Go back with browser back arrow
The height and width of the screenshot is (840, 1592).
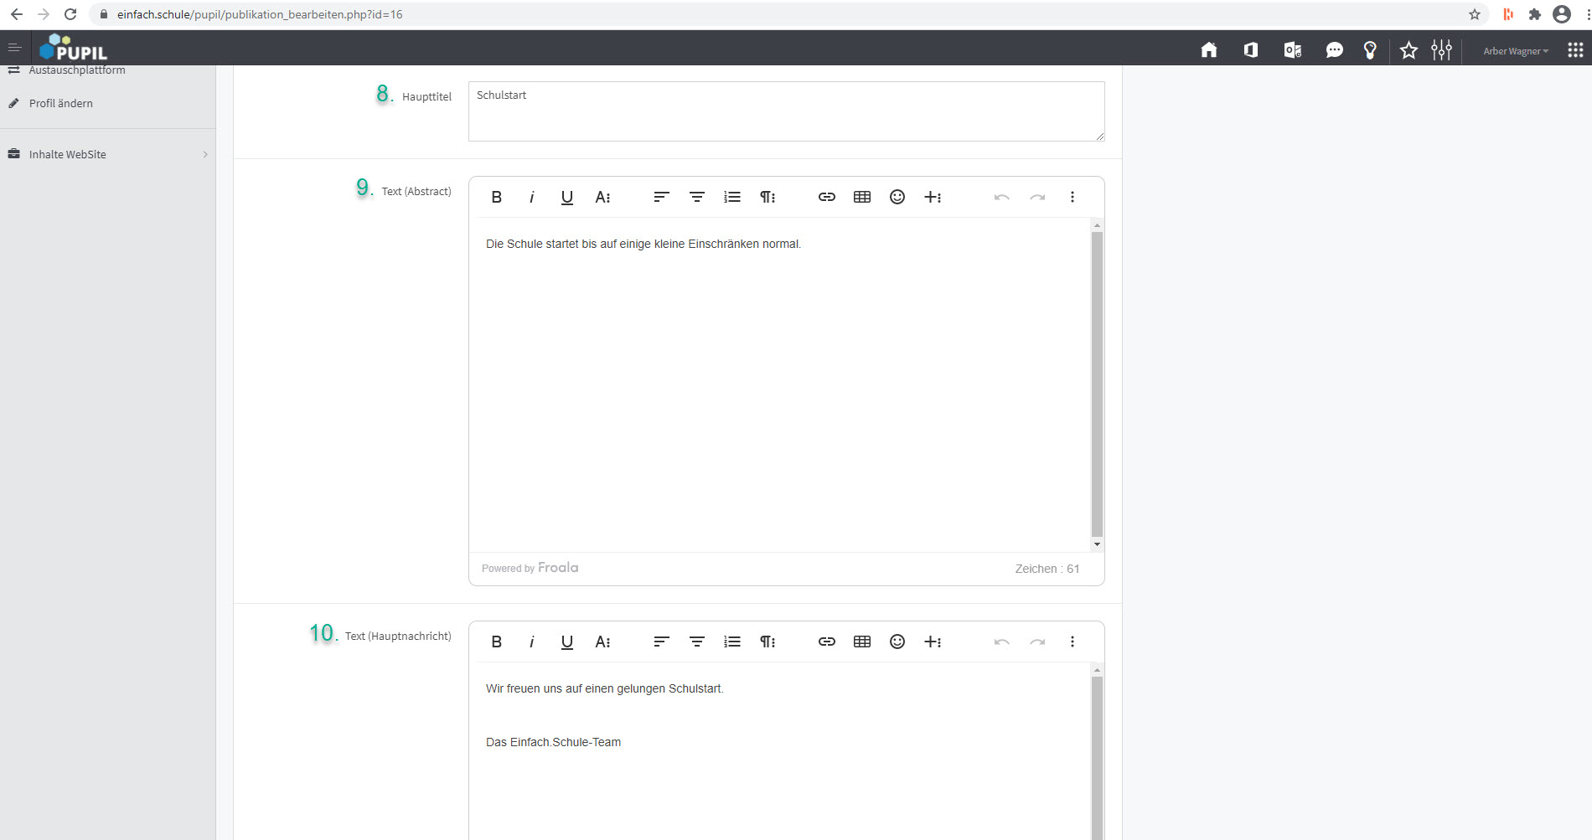click(16, 14)
